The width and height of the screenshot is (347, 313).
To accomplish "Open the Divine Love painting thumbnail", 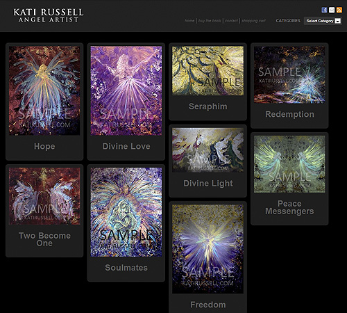I will click(x=126, y=90).
